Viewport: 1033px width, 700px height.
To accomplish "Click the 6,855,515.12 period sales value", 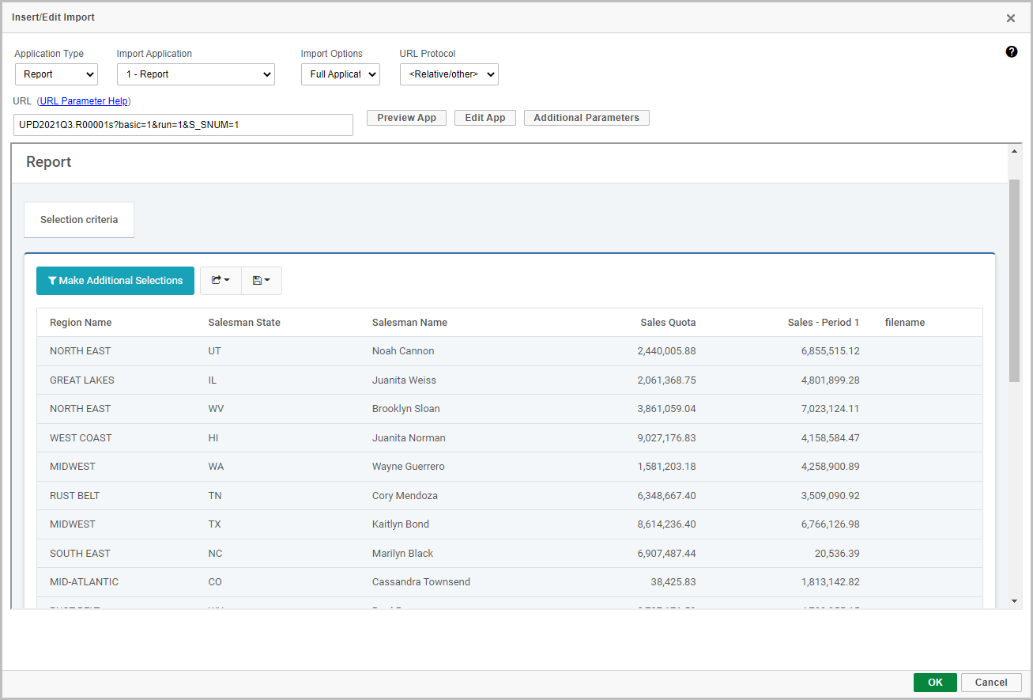I will [830, 351].
